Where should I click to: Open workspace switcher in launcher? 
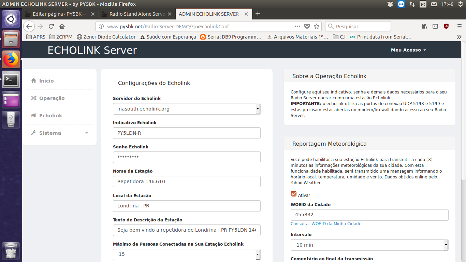[x=11, y=100]
